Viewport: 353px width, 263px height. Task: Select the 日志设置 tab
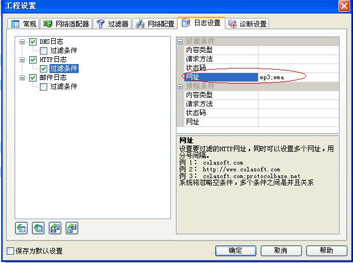pyautogui.click(x=201, y=23)
